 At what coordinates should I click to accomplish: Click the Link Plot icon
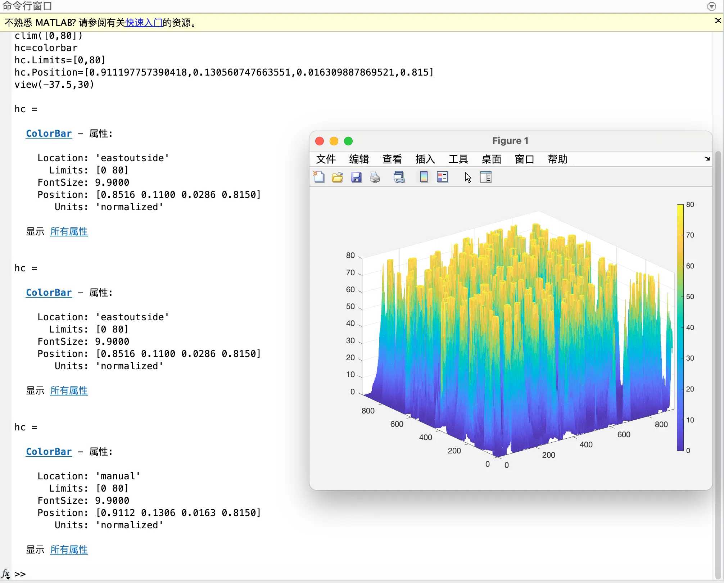(399, 177)
